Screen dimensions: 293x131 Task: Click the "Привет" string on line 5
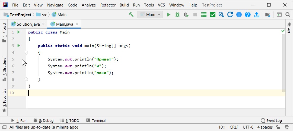pos(104,59)
